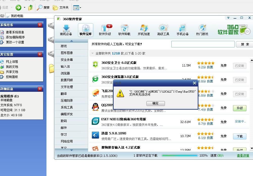This screenshot has width=253, height=176.
Task: Click the 搜索 button in 360软件管家
Action: tap(245, 44)
